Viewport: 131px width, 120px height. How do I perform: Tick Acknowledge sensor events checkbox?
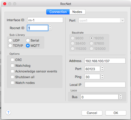click(12, 71)
